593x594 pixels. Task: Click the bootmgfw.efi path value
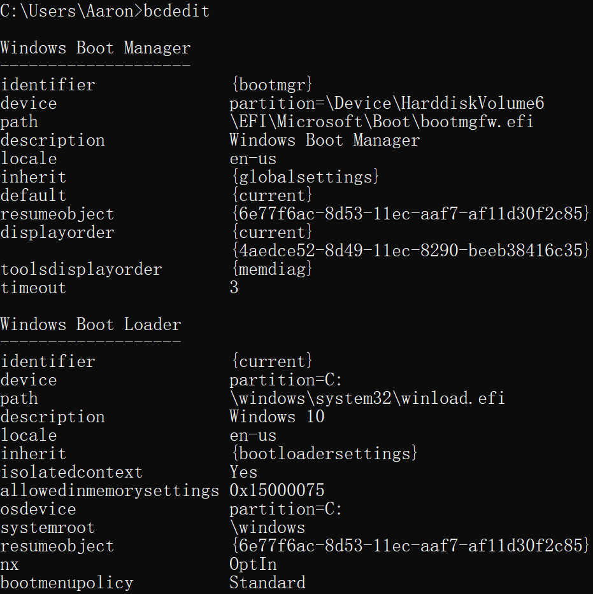[x=382, y=121]
